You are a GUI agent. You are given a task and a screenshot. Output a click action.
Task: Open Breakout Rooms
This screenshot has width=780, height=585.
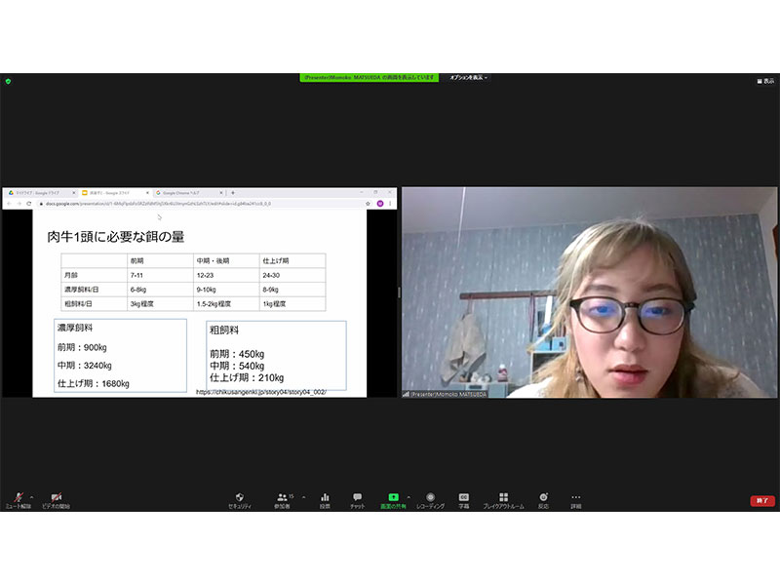click(503, 498)
